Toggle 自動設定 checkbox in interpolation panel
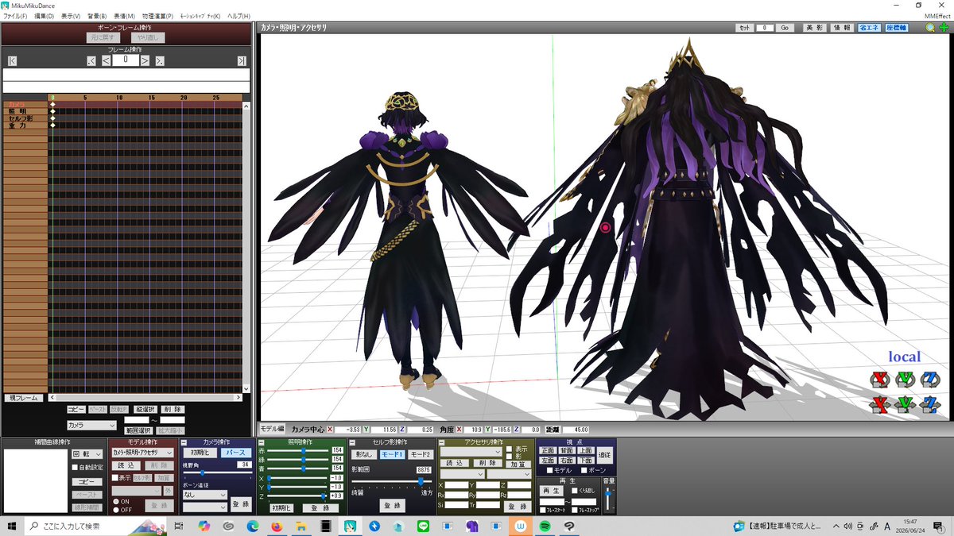 point(75,468)
